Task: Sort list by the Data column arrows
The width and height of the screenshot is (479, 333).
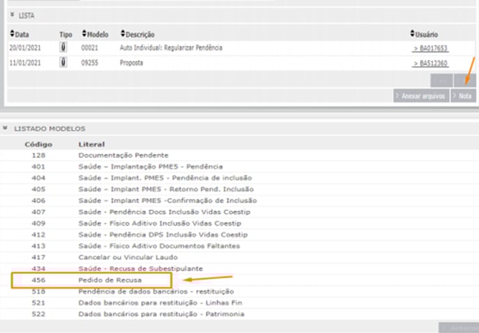Action: click(12, 34)
